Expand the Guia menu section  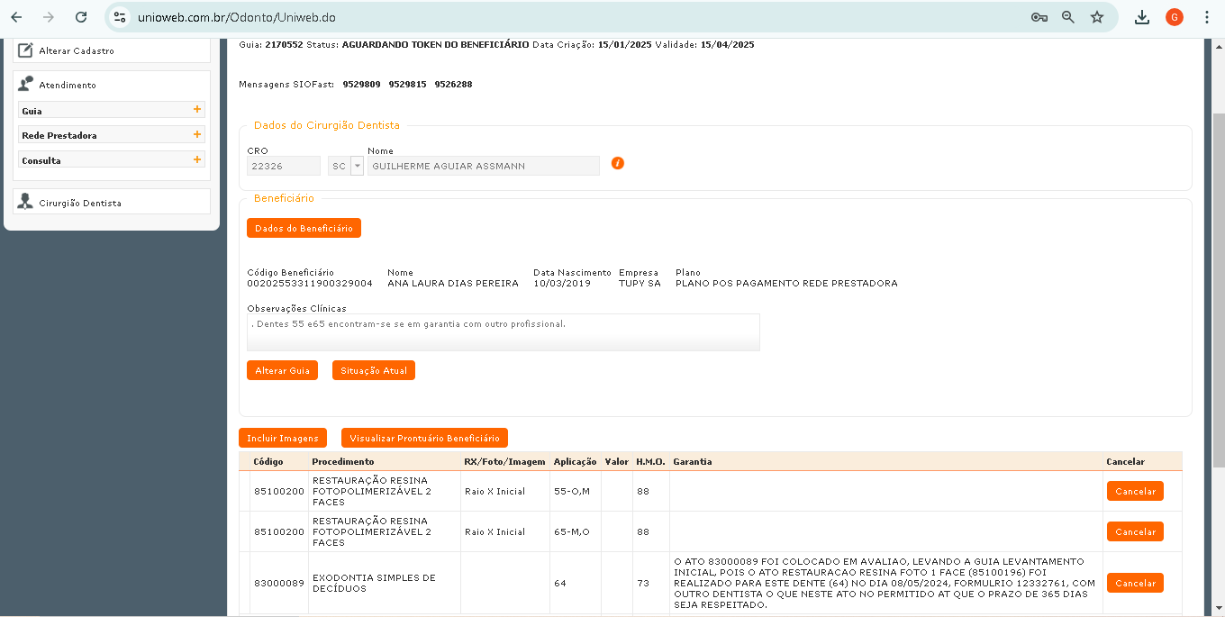196,110
